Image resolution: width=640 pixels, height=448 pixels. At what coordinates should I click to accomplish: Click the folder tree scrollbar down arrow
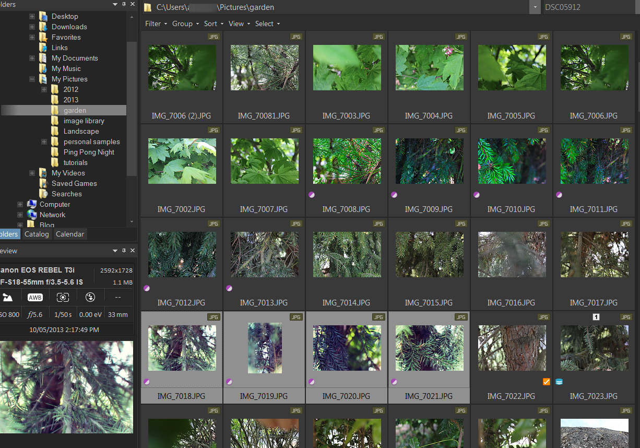[x=132, y=222]
